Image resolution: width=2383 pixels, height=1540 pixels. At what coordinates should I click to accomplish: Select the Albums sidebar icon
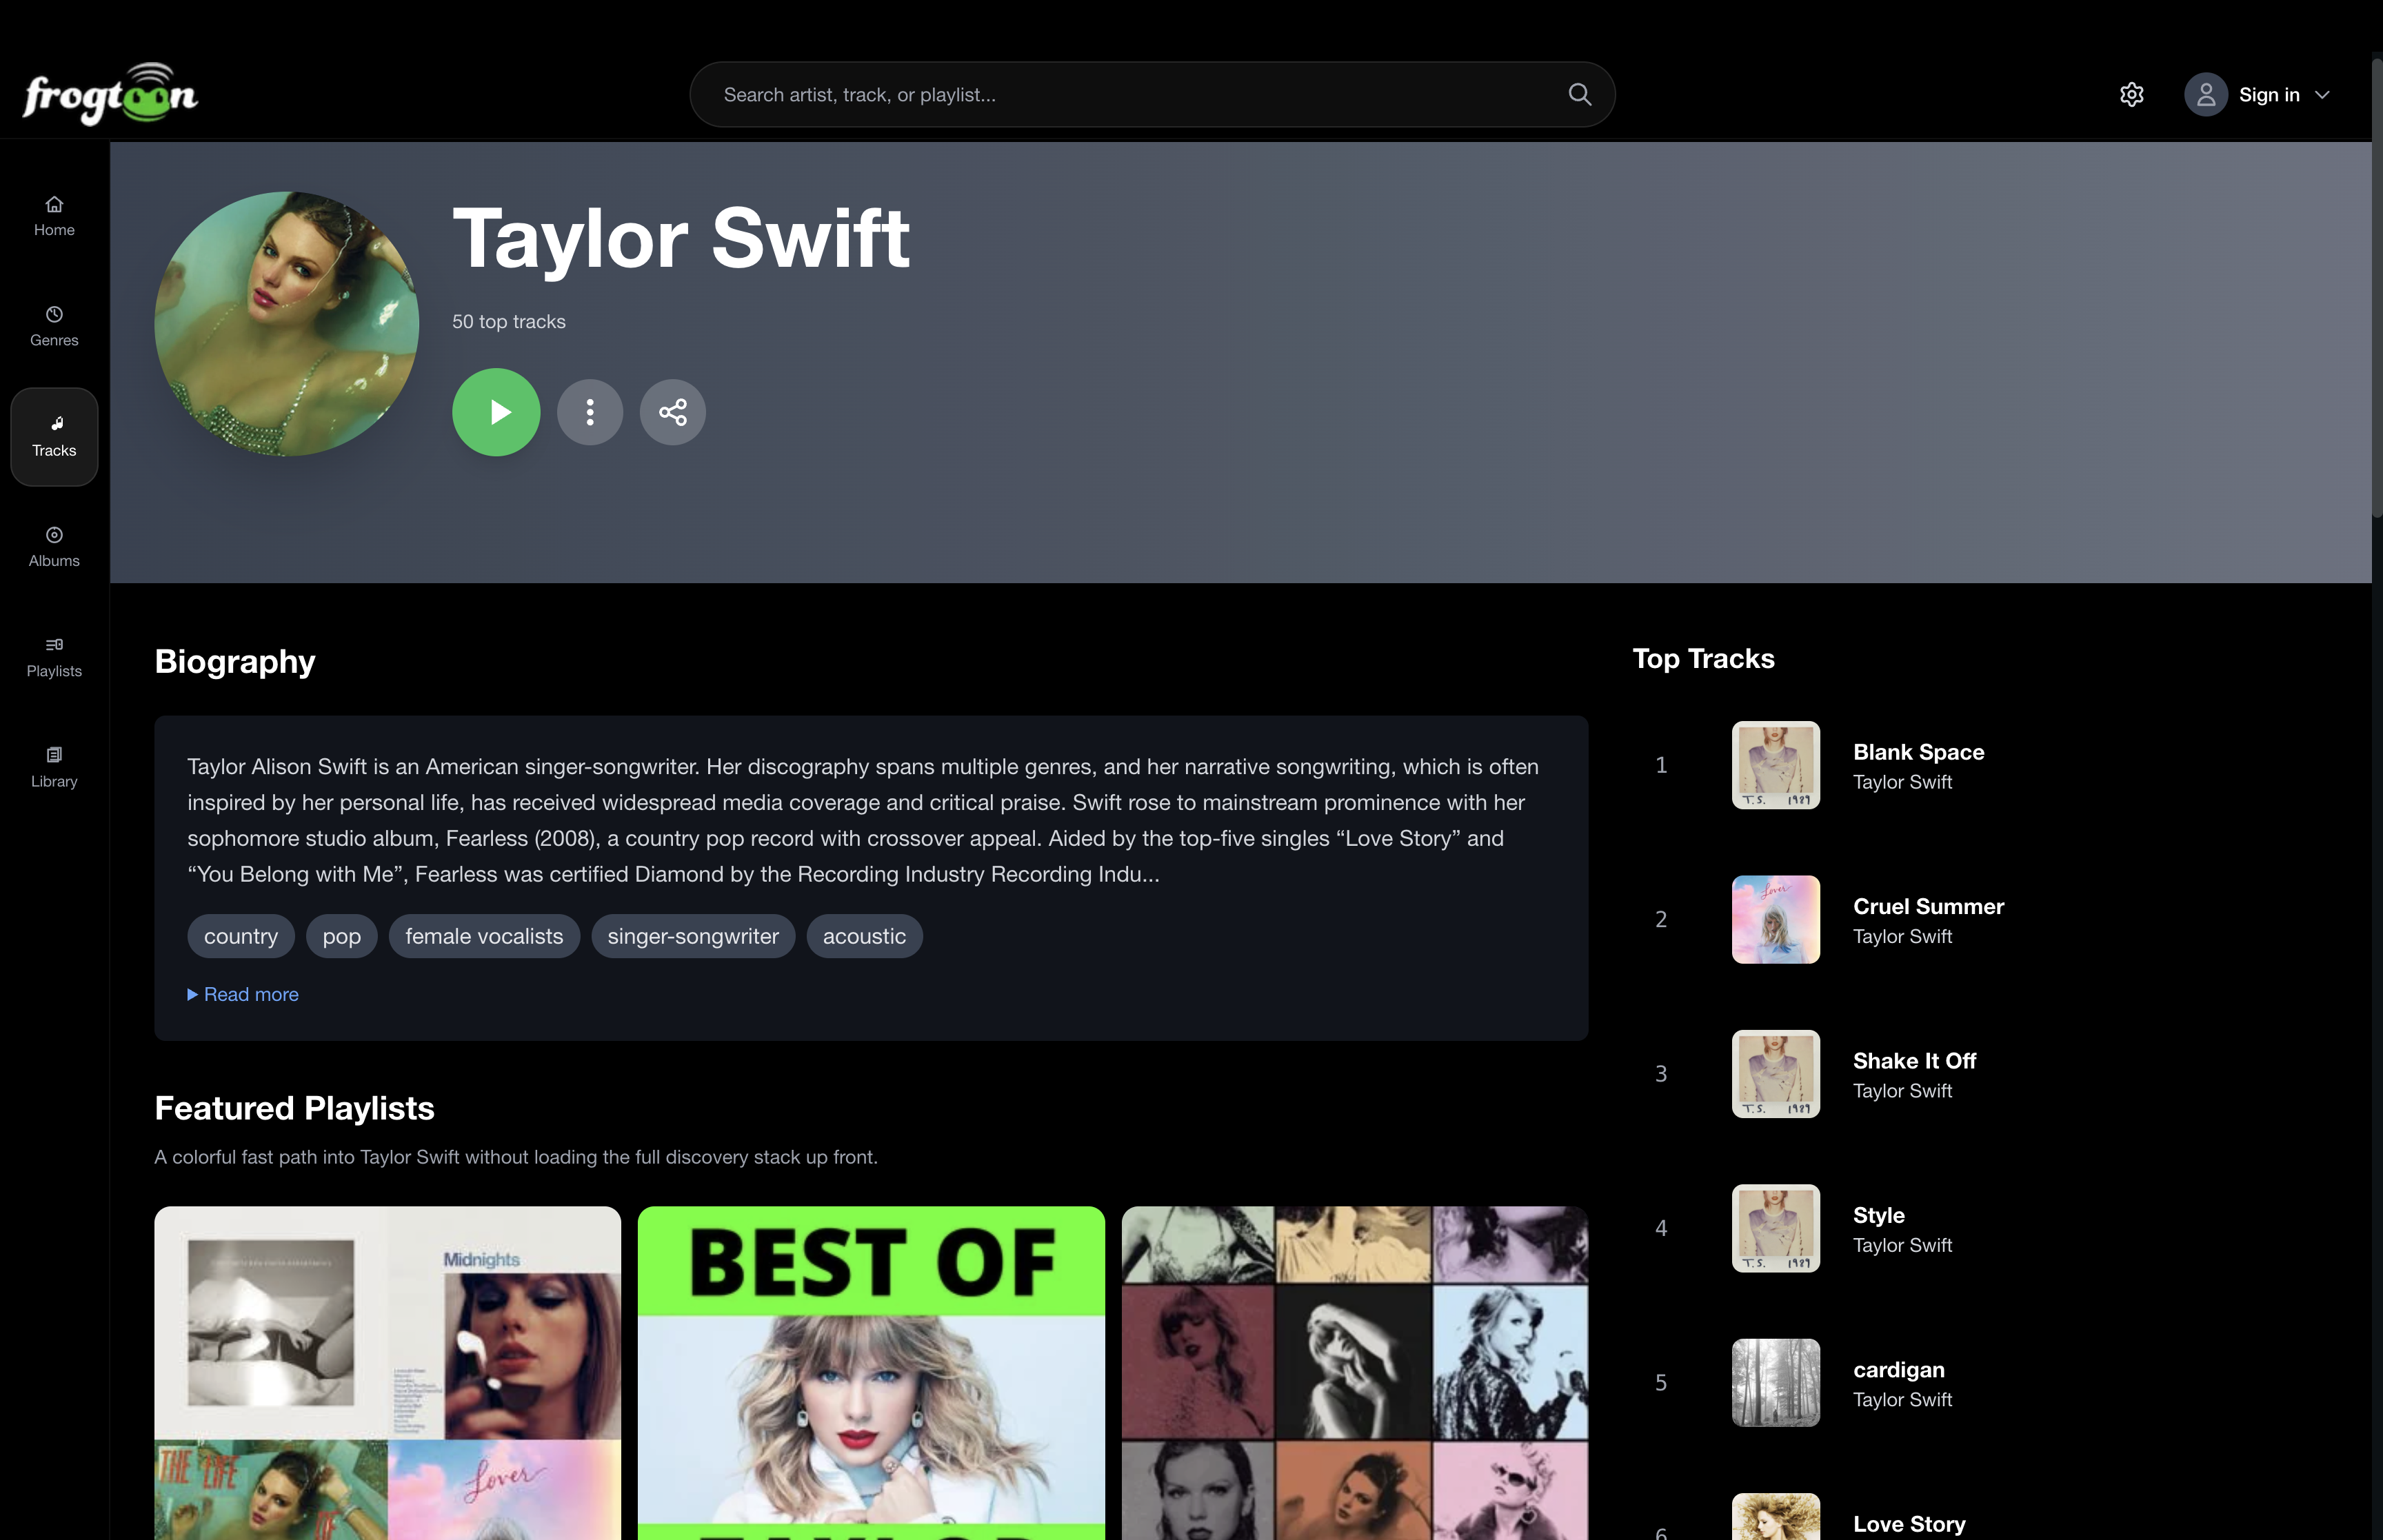point(53,546)
